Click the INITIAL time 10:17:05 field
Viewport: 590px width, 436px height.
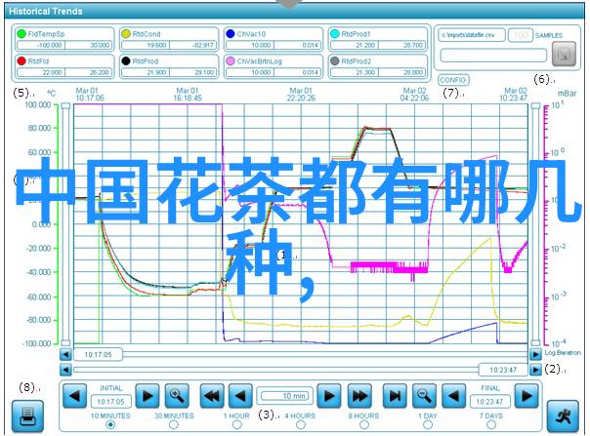pyautogui.click(x=110, y=401)
